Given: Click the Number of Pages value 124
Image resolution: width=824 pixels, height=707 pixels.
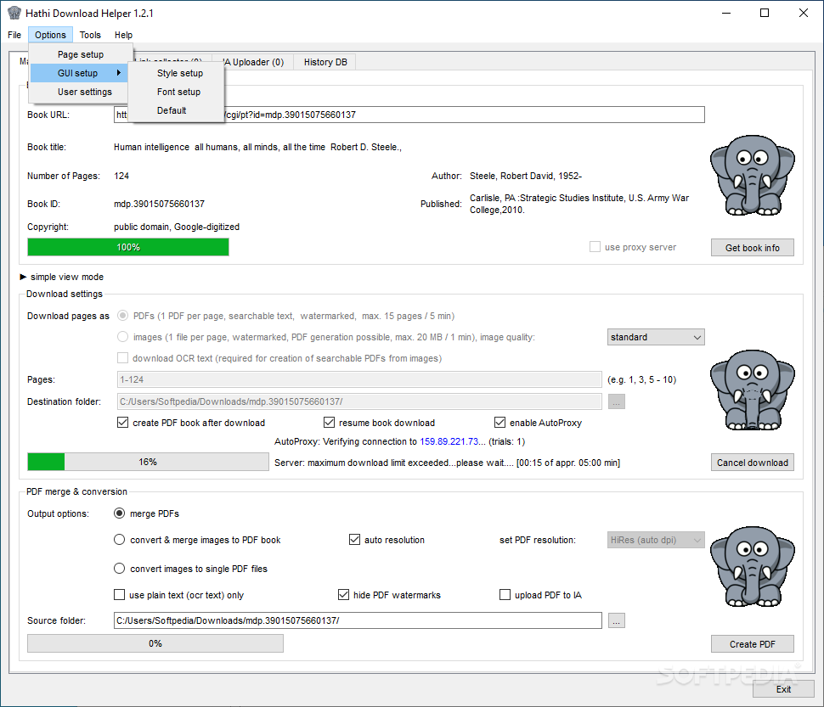Looking at the screenshot, I should click(x=121, y=176).
